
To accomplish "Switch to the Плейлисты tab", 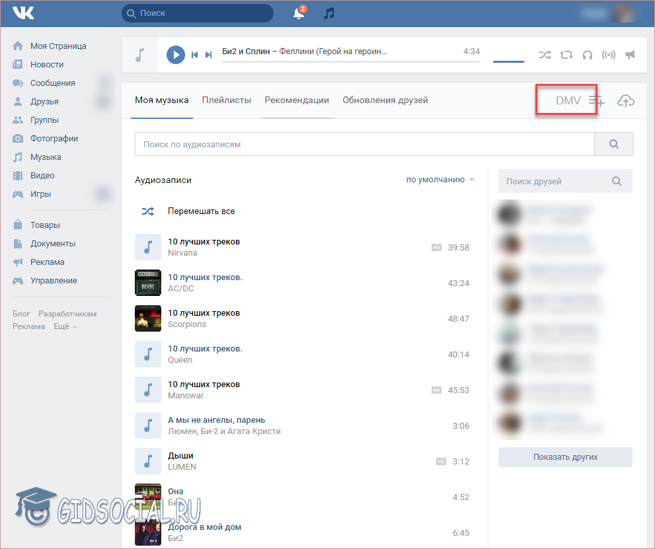I will click(x=227, y=100).
